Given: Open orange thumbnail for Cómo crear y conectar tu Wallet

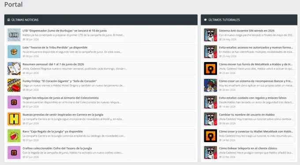Looking at the screenshot, I should 210,136.
